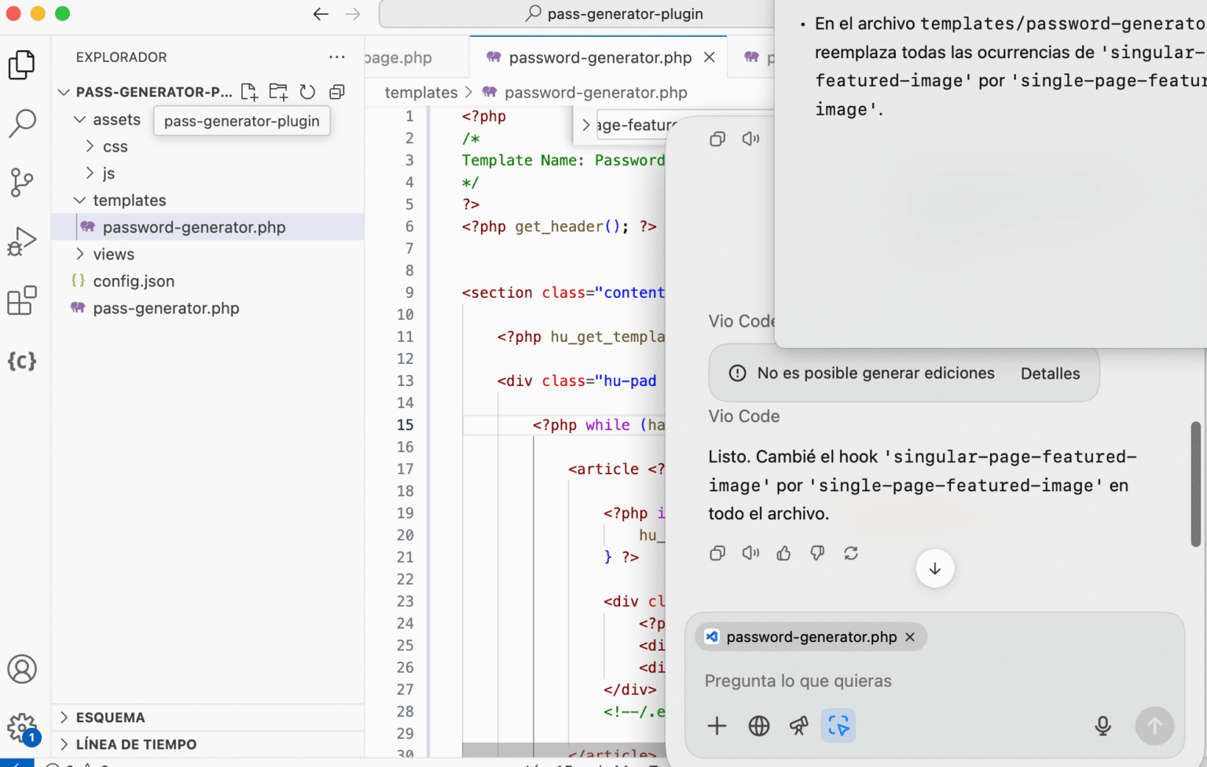
Task: Give a thumbs down to the response
Action: coord(816,552)
